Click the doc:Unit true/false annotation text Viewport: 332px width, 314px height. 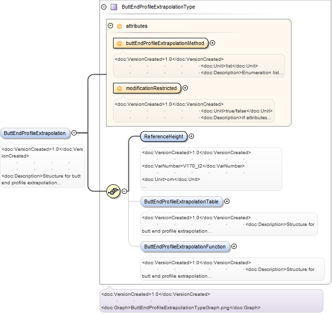(237, 111)
